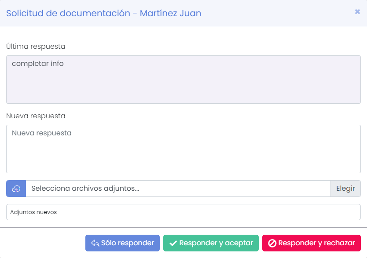Viewport: 367px width, 258px height.
Task: Select the Última respuesta text box
Action: point(183,79)
